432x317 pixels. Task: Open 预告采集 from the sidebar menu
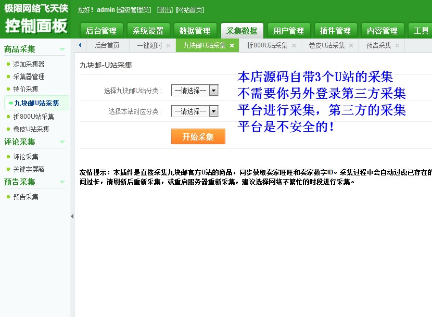click(x=24, y=197)
